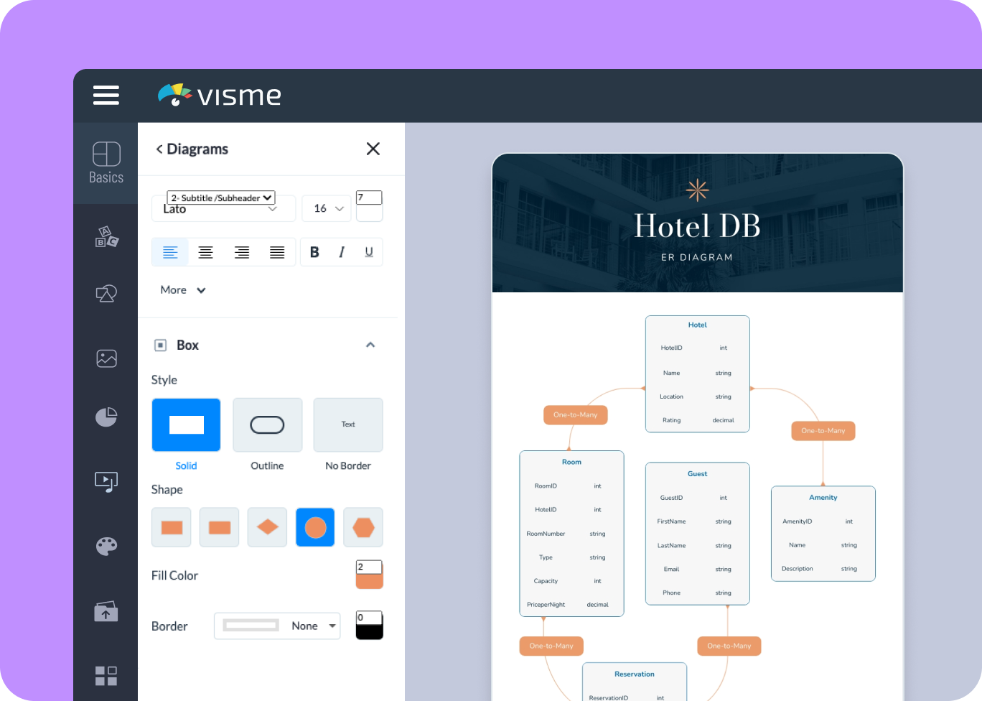The height and width of the screenshot is (701, 982).
Task: Expand the More text options
Action: point(183,290)
